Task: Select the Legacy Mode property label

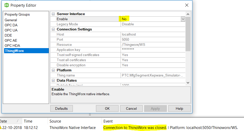Action: [x=67, y=24]
